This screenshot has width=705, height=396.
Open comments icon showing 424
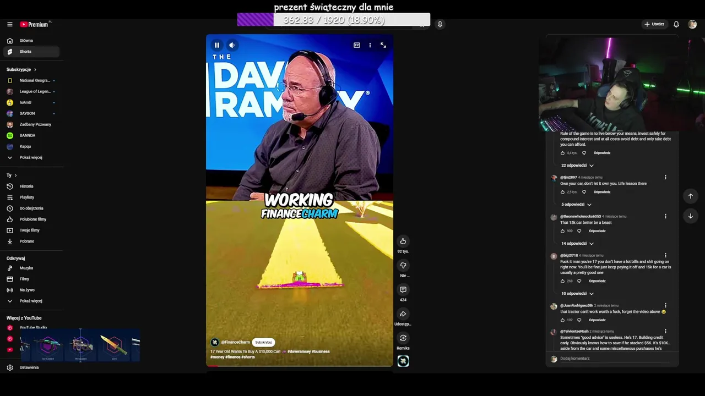click(403, 289)
